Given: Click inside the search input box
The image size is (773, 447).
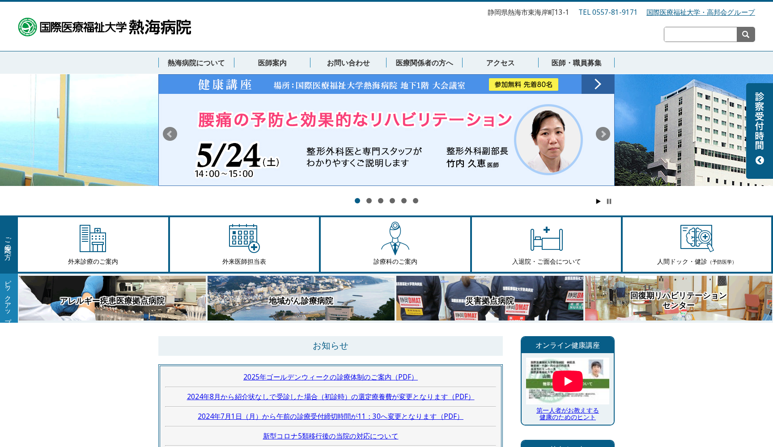Looking at the screenshot, I should 700,34.
